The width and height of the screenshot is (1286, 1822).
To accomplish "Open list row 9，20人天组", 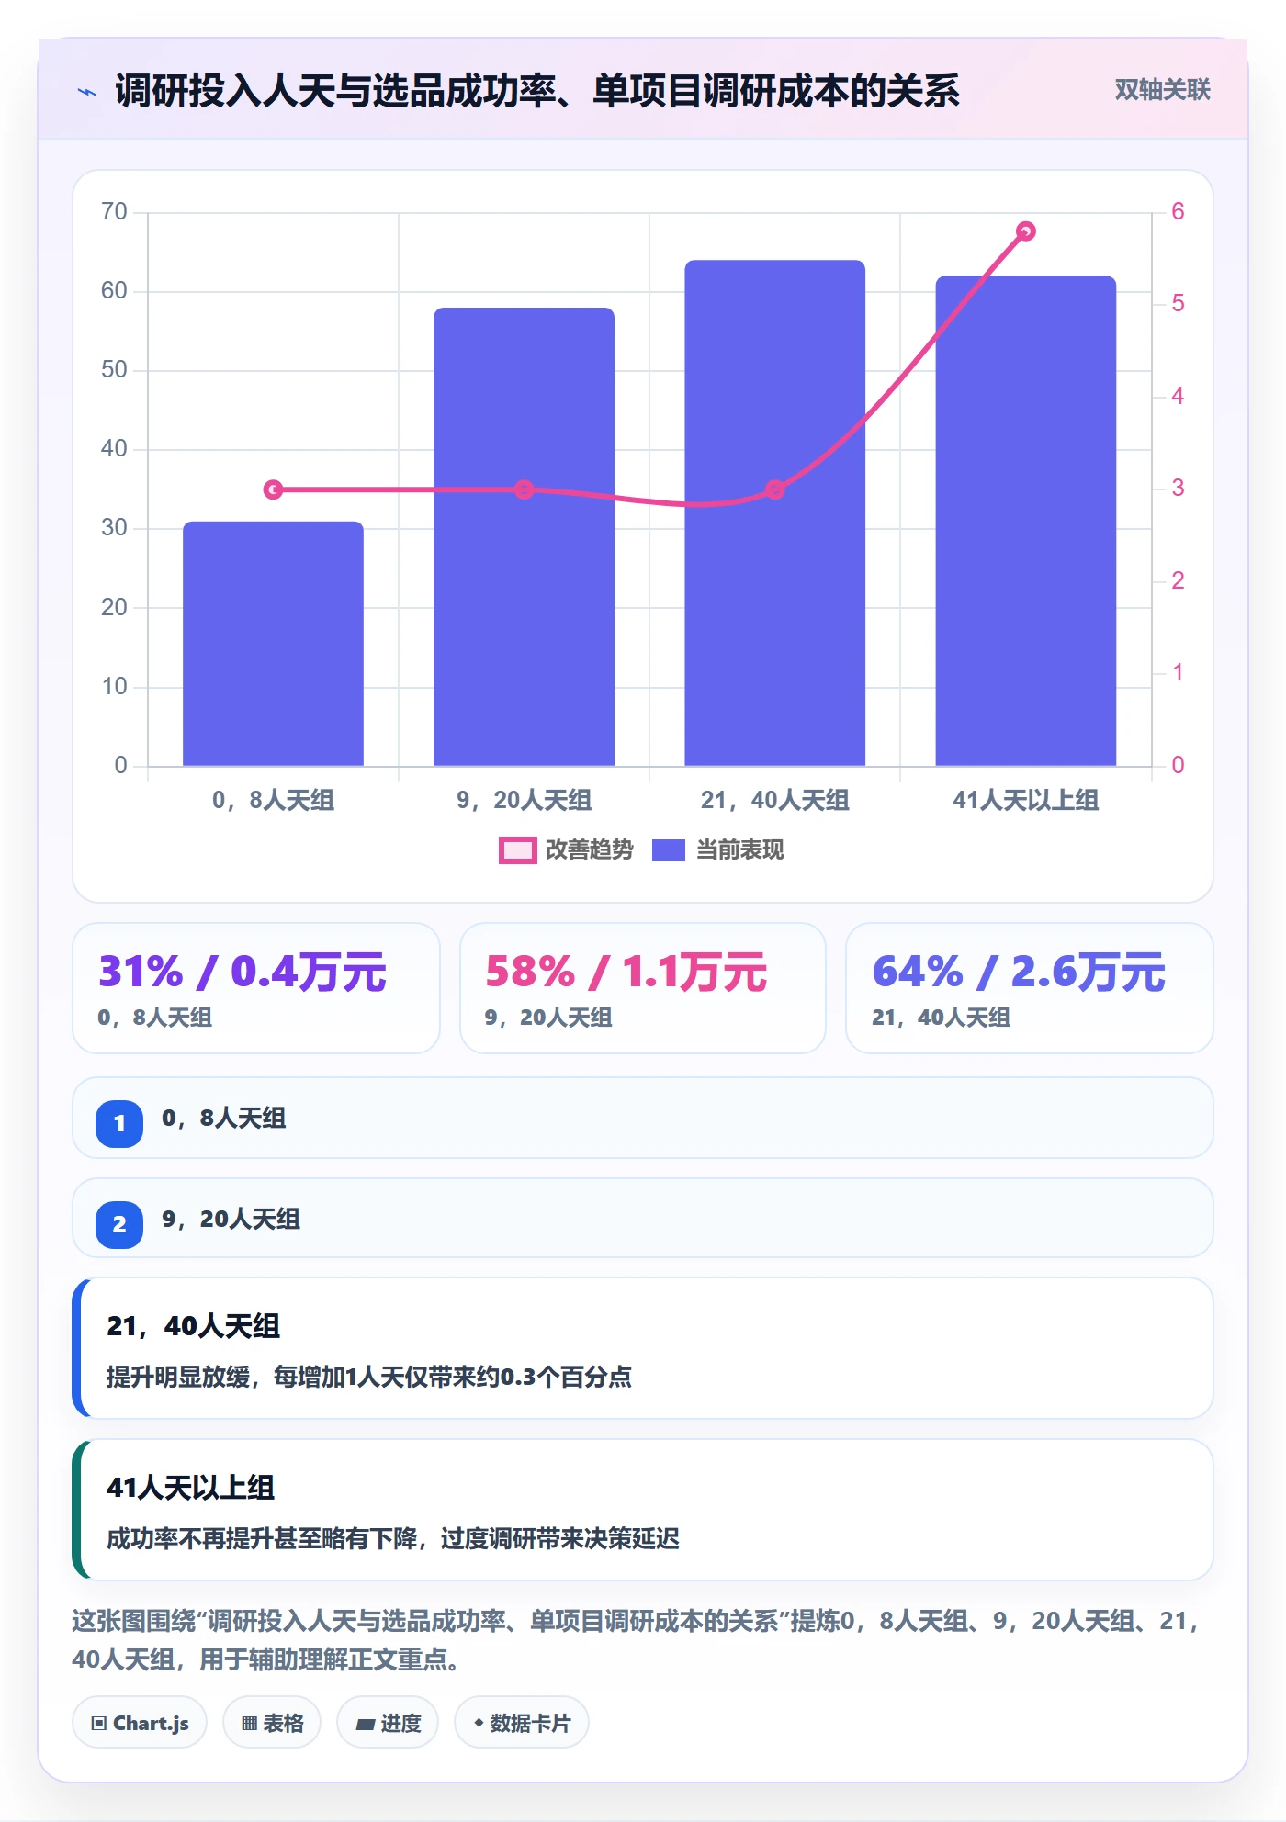I will tap(643, 1219).
